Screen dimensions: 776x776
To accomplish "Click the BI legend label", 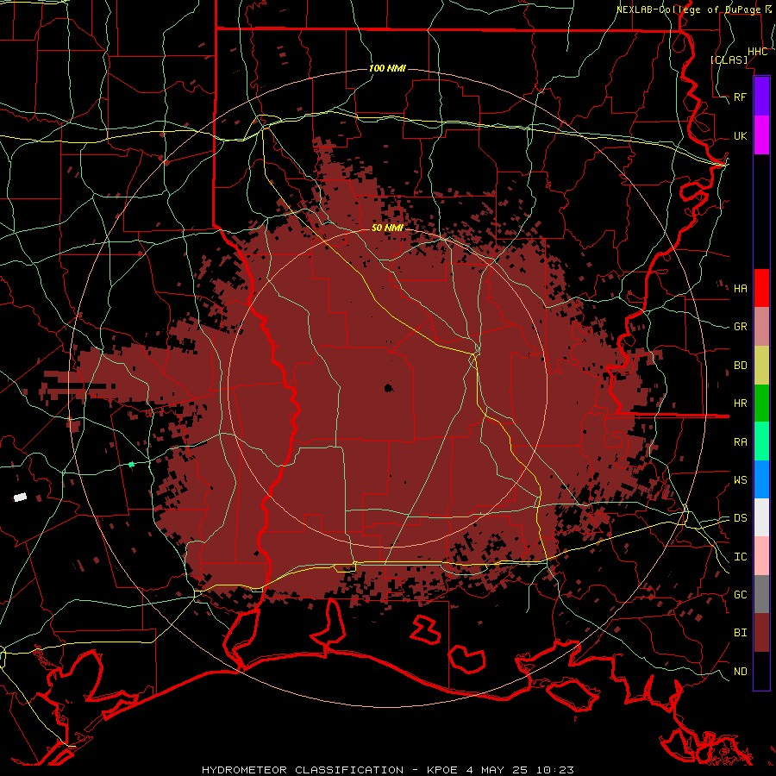I will tap(741, 633).
